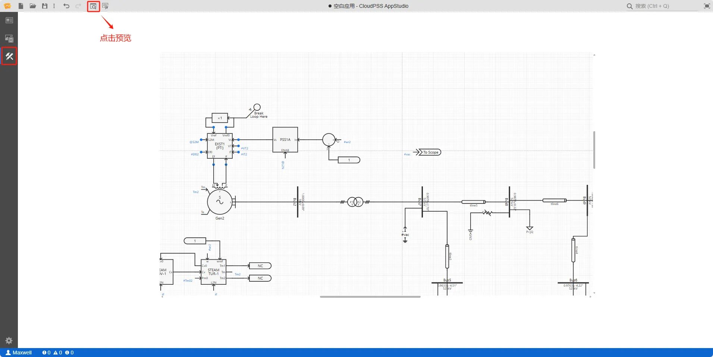Select the P+jQ load symbol

pos(530,229)
